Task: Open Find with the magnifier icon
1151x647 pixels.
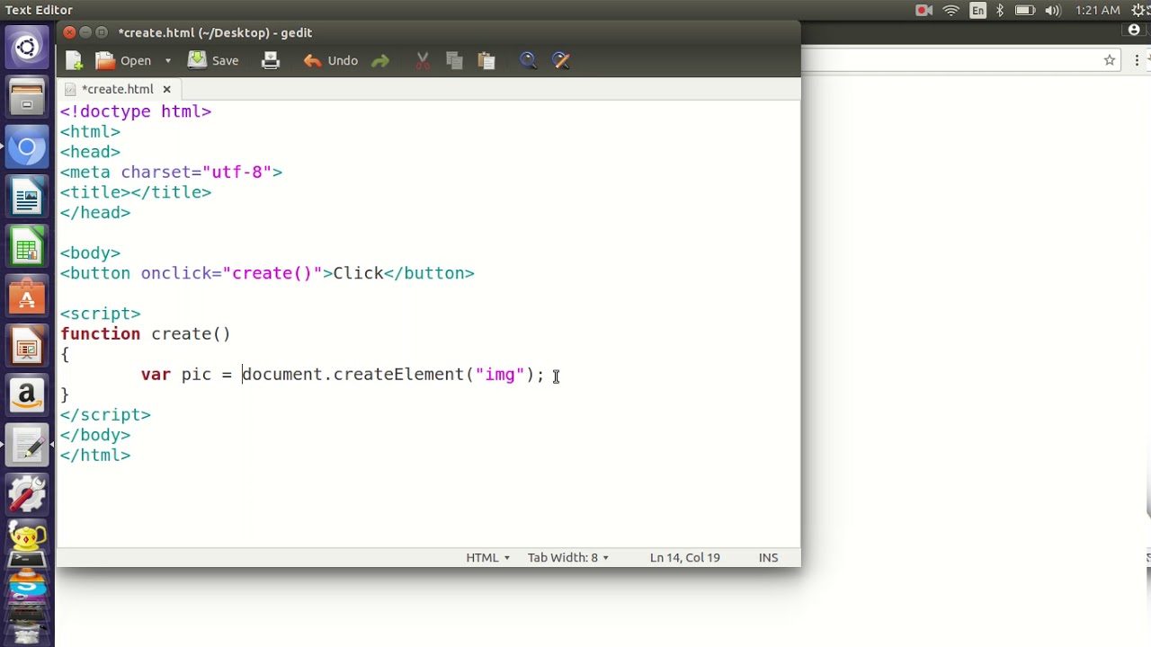Action: [529, 61]
